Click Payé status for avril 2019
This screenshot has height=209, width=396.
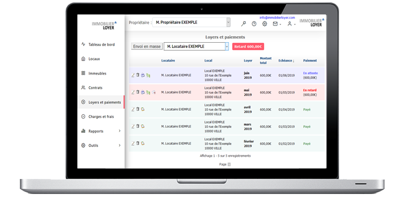click(307, 110)
